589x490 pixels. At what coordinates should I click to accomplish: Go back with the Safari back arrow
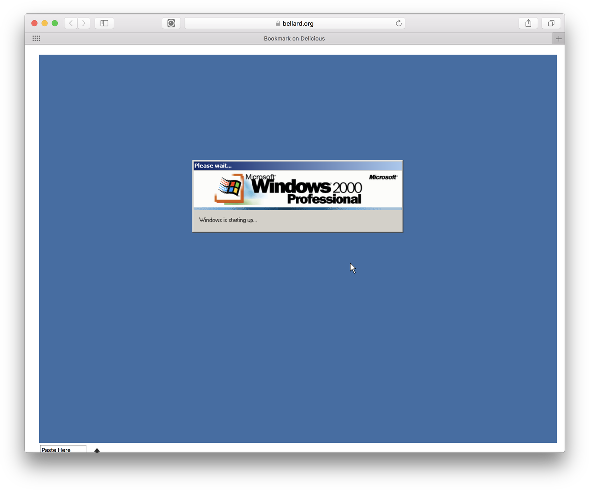tap(71, 23)
